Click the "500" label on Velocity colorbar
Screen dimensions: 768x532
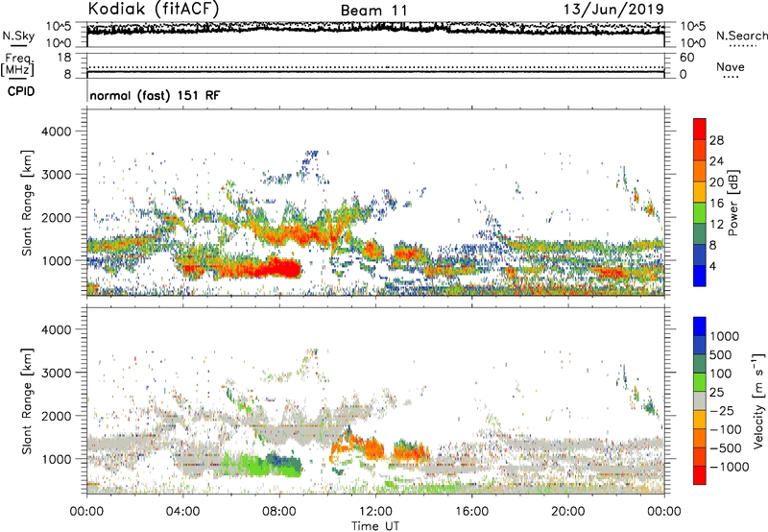click(720, 355)
